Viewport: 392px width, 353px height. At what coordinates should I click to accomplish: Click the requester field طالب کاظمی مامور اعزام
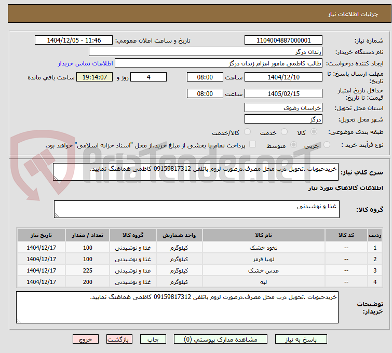tap(219, 63)
